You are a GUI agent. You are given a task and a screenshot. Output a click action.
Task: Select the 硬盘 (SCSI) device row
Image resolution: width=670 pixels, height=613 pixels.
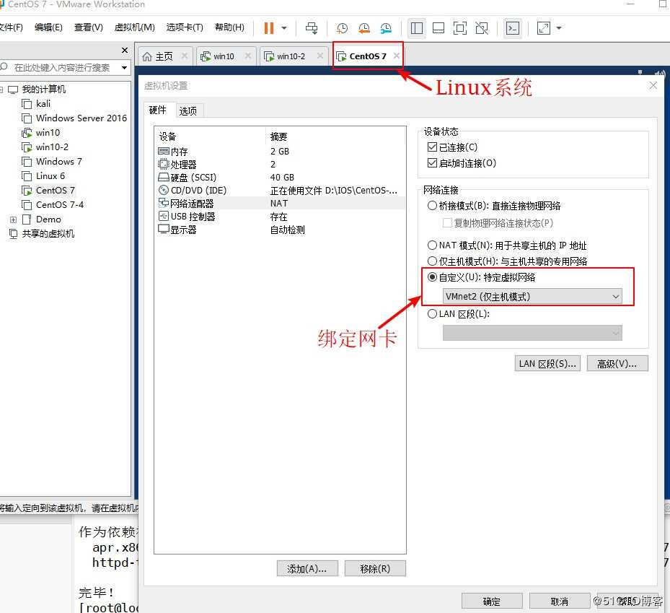[280, 178]
